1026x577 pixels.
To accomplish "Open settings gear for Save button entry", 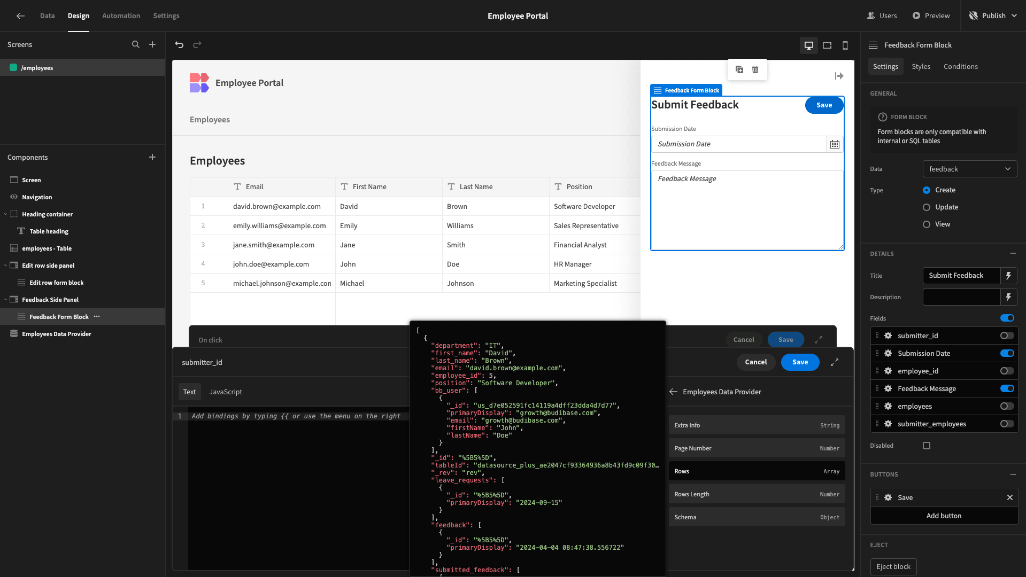I will coord(888,497).
